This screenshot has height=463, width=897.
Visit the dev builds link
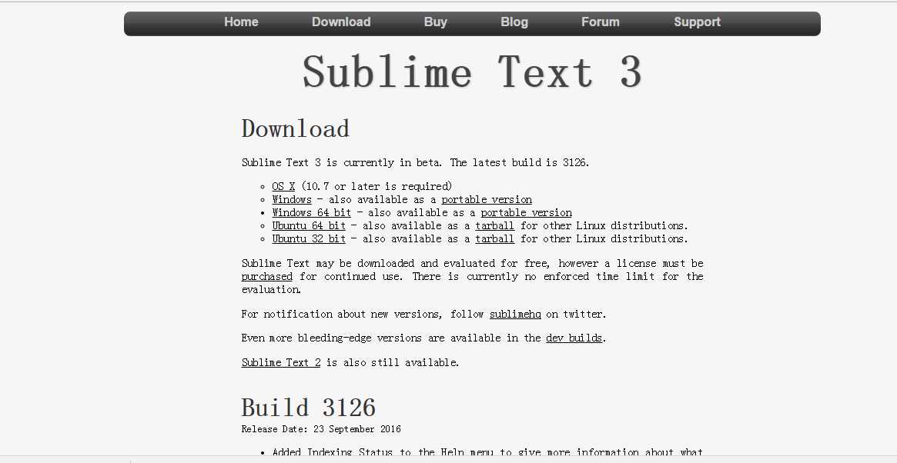pos(574,338)
